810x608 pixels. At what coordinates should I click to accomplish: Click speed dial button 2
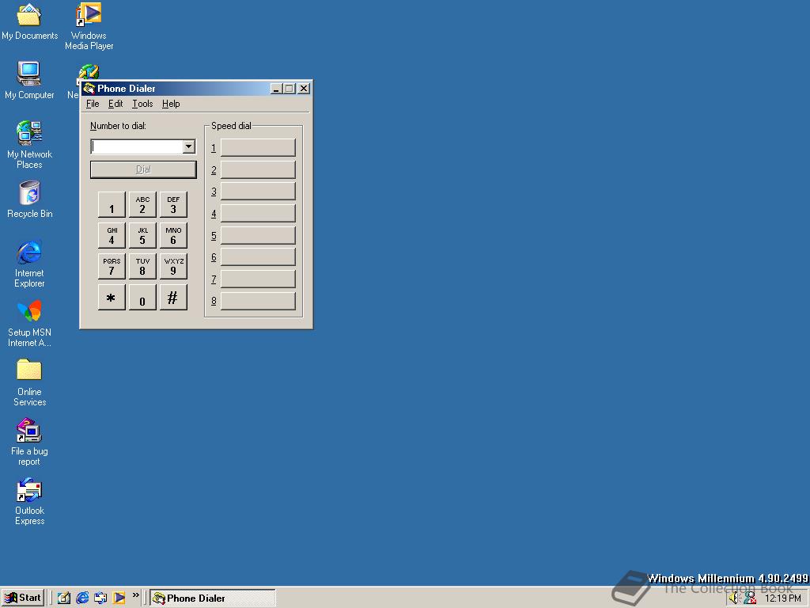[x=258, y=169]
